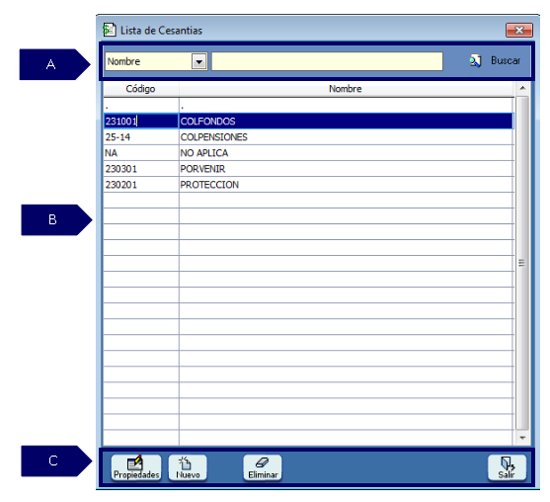Select the PROTECCION row
Screen dimensions: 550x502
[308, 185]
